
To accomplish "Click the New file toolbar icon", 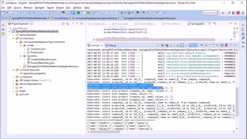I will pos(3,13).
